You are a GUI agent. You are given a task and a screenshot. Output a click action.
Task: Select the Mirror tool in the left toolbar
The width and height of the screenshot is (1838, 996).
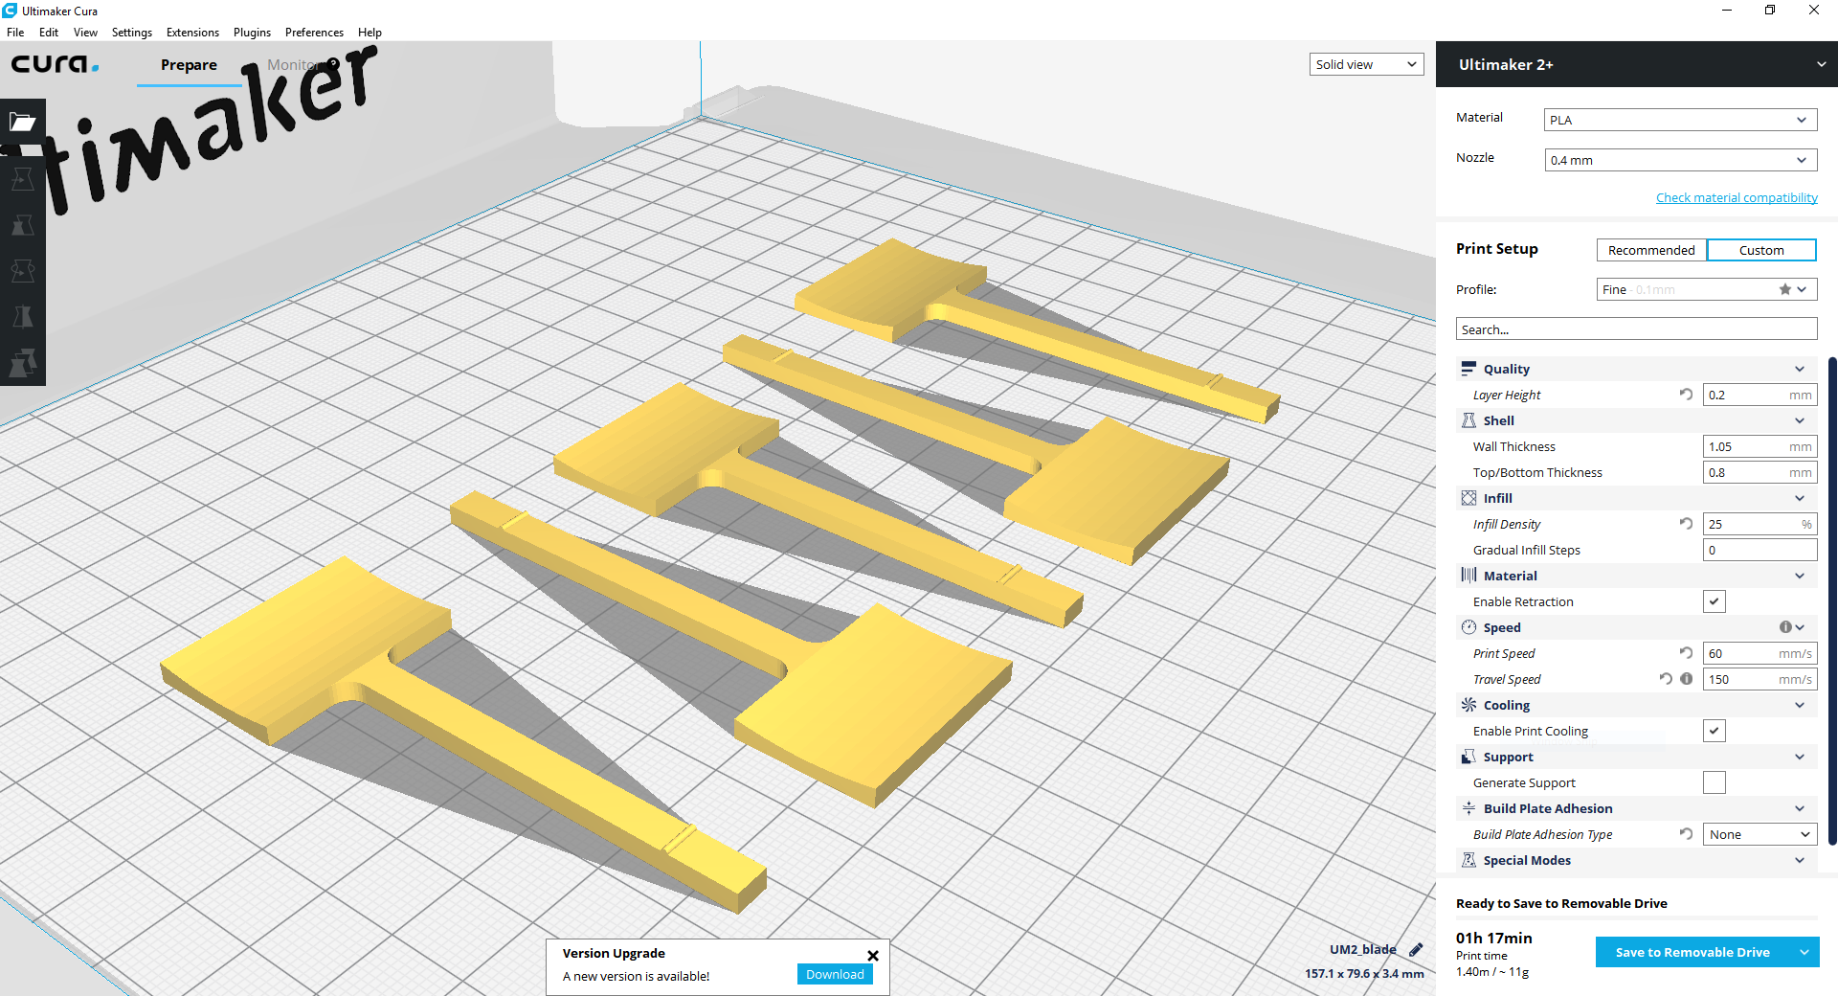23,317
